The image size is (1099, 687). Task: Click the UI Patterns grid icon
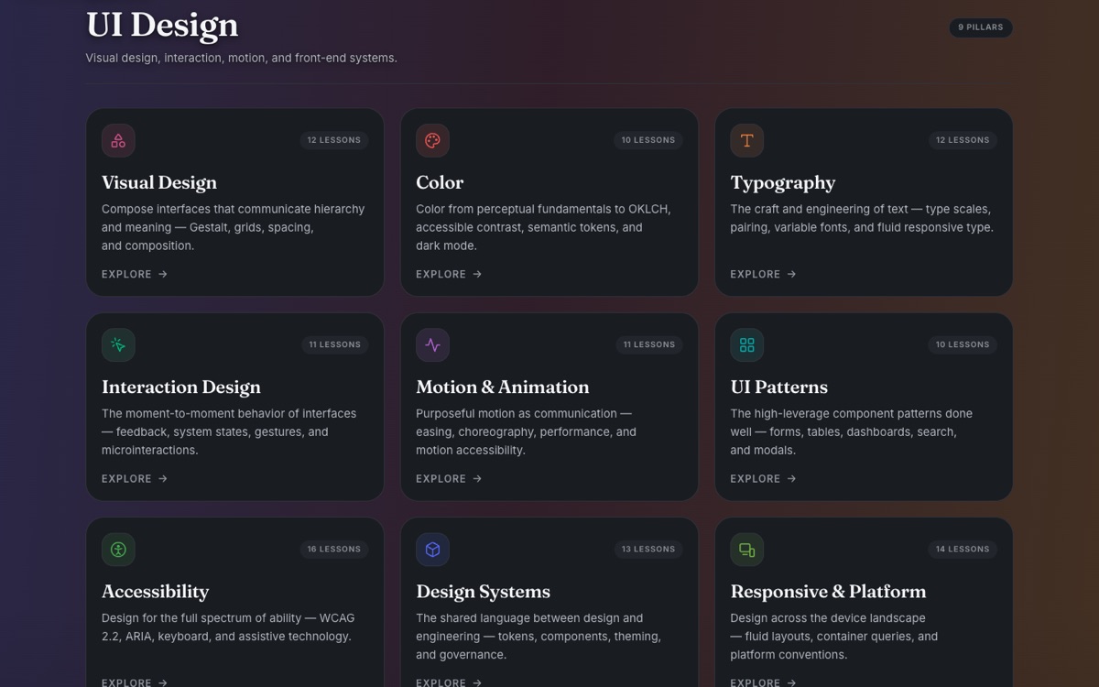[x=747, y=345]
